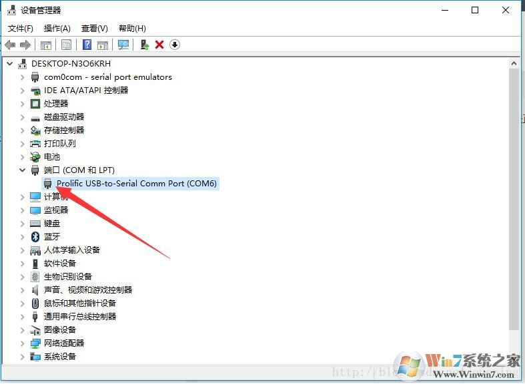Select the DESKTOP-N3O6KRH computer icon
The image size is (525, 384).
pyautogui.click(x=23, y=63)
